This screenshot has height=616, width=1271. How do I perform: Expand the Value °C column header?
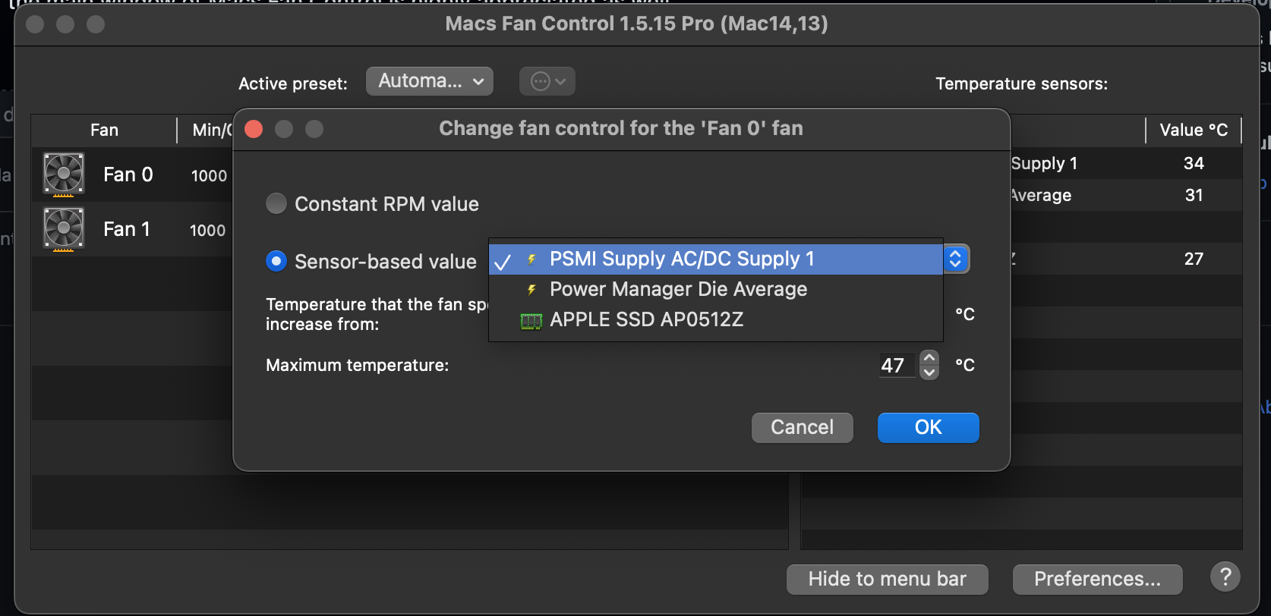[x=1194, y=130]
